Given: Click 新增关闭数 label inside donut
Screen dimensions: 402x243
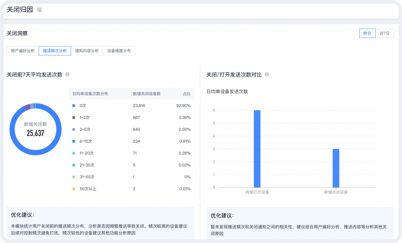Looking at the screenshot, I should click(35, 124).
